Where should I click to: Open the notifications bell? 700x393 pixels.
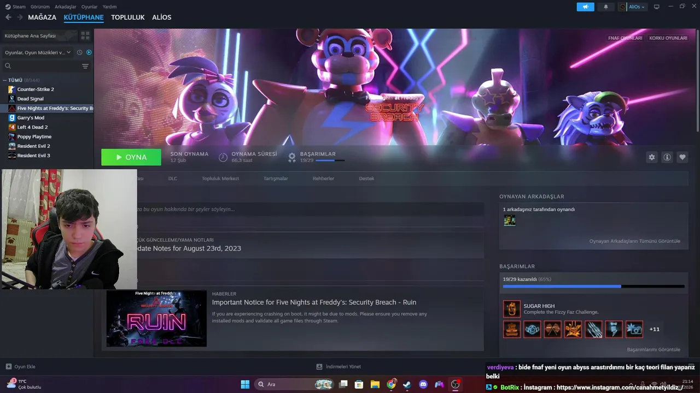(x=605, y=7)
